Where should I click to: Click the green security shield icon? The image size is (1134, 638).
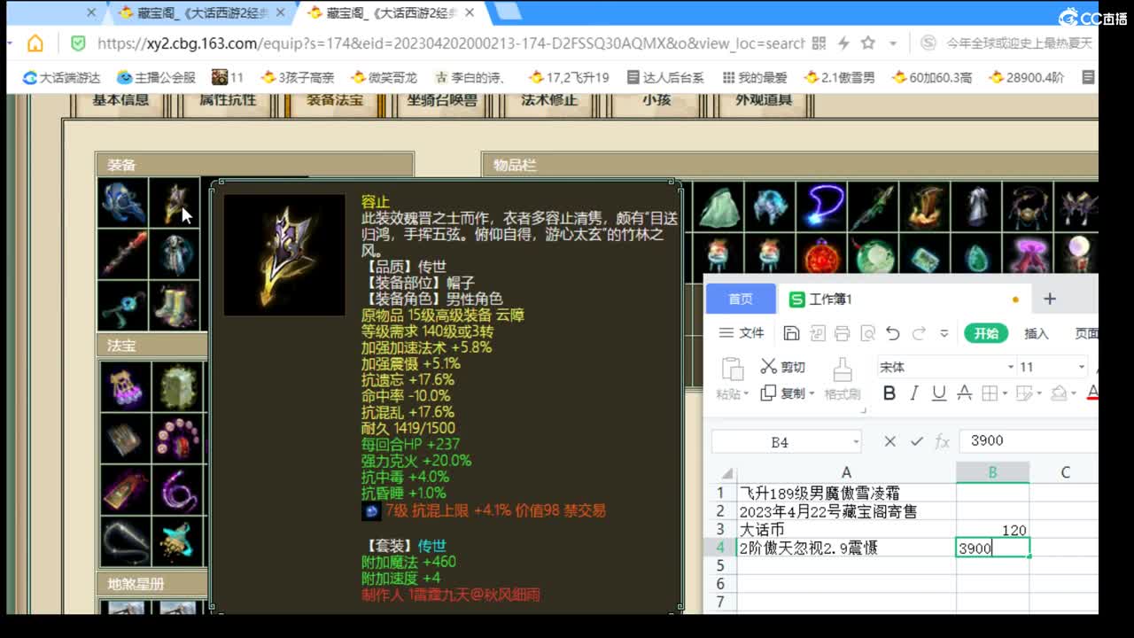[x=78, y=43]
